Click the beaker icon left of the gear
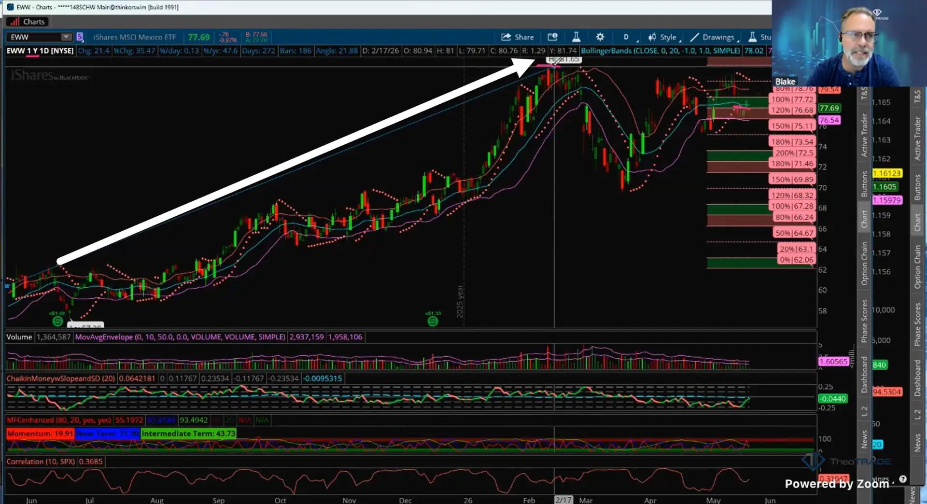The width and height of the screenshot is (927, 504). pos(576,37)
